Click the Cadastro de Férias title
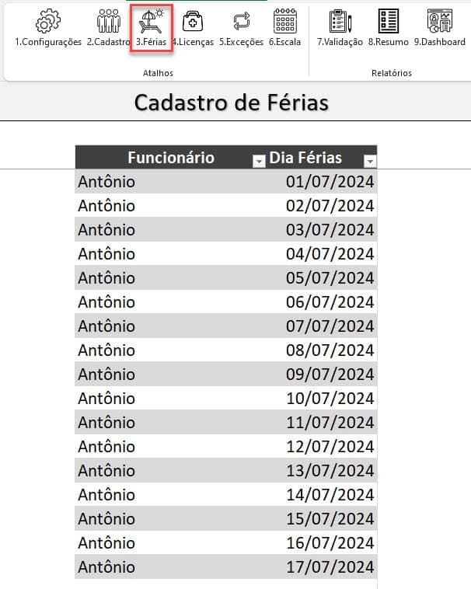Image resolution: width=471 pixels, height=589 pixels. (231, 103)
